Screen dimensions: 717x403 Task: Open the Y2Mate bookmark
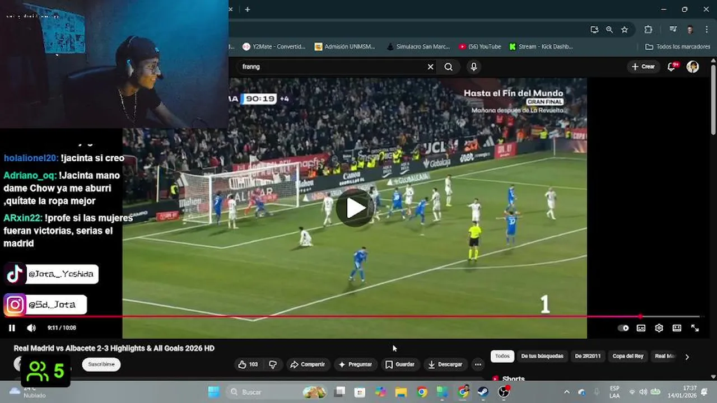coord(274,46)
